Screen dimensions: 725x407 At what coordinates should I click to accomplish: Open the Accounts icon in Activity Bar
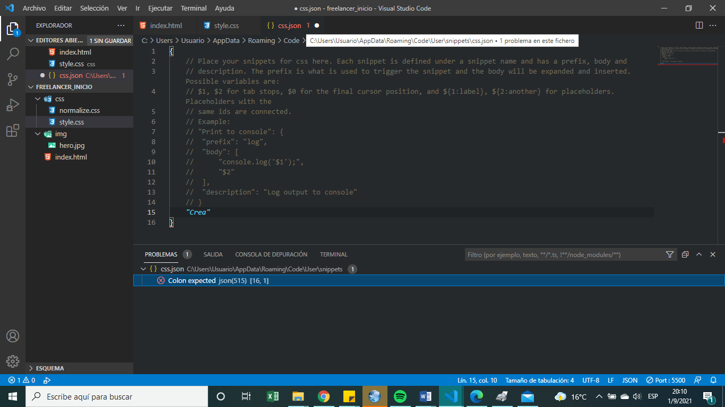pos(13,336)
